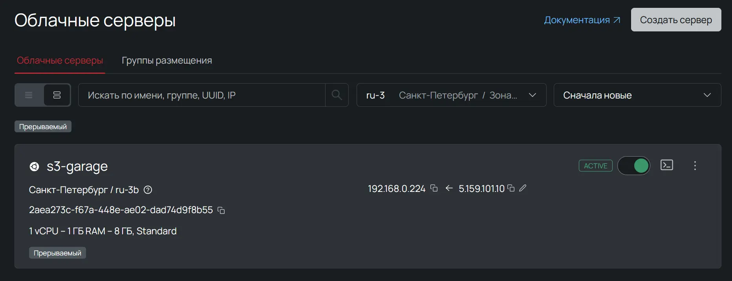The image size is (732, 281).
Task: Switch to detailed card view
Action: (x=57, y=95)
